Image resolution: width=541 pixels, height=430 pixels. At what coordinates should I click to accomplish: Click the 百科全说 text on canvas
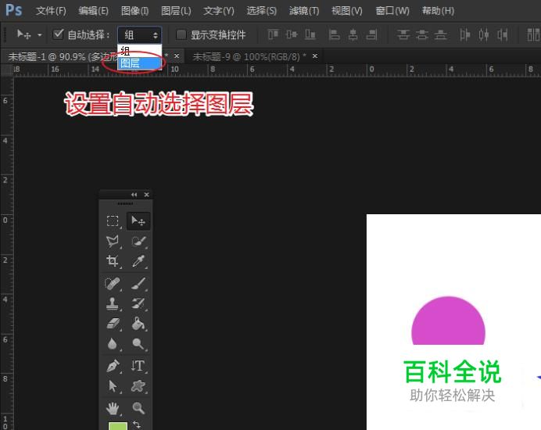(x=453, y=372)
